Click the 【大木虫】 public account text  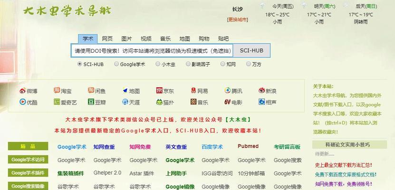tap(237, 120)
